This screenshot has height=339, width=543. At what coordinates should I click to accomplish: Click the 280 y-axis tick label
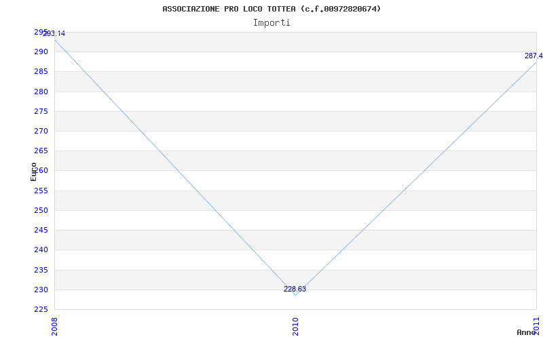tap(41, 92)
